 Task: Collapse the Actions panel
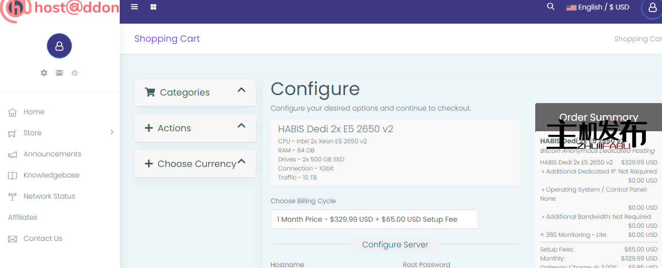[x=241, y=126]
